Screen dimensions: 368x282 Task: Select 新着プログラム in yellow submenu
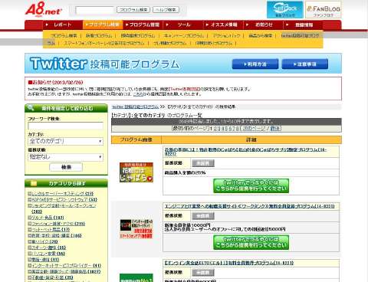tap(99, 36)
